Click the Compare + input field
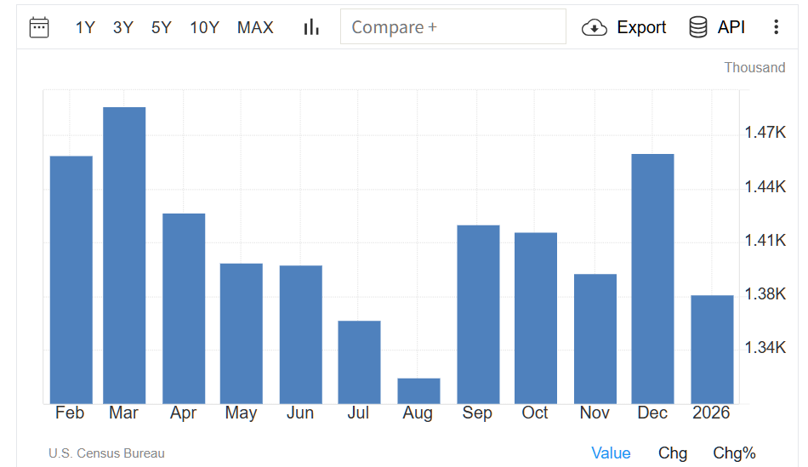The width and height of the screenshot is (808, 467). (452, 26)
